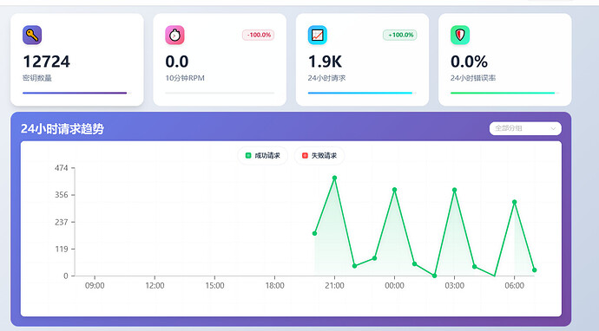Click the 09:00 x-axis label

click(95, 286)
